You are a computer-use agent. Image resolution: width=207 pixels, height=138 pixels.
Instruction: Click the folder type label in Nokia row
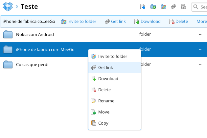[145, 34]
